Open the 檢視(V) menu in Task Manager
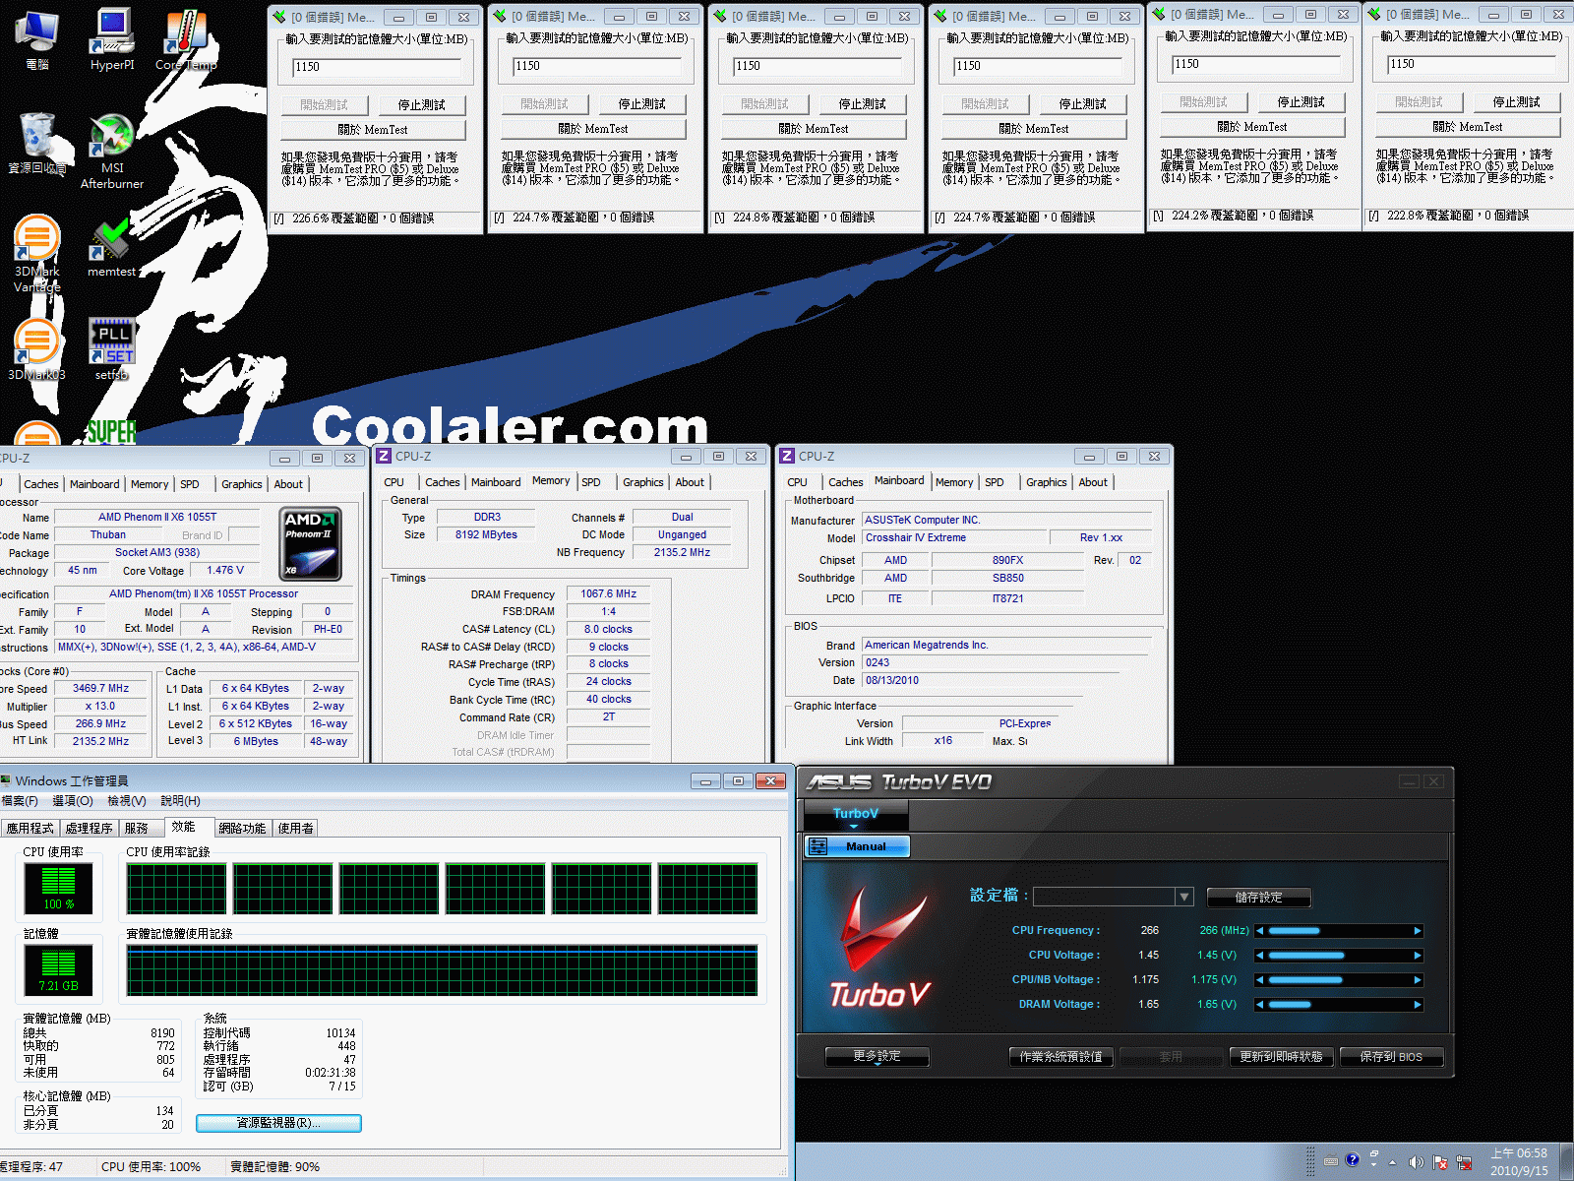Image resolution: width=1574 pixels, height=1181 pixels. click(x=127, y=801)
